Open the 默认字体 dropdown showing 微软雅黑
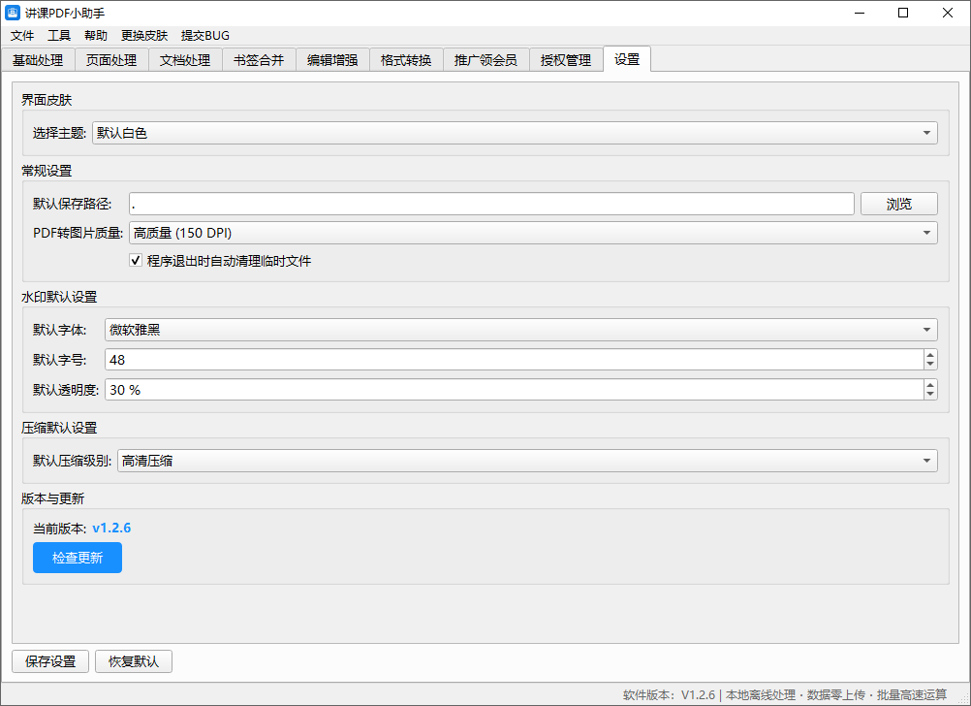This screenshot has height=706, width=971. click(x=520, y=330)
